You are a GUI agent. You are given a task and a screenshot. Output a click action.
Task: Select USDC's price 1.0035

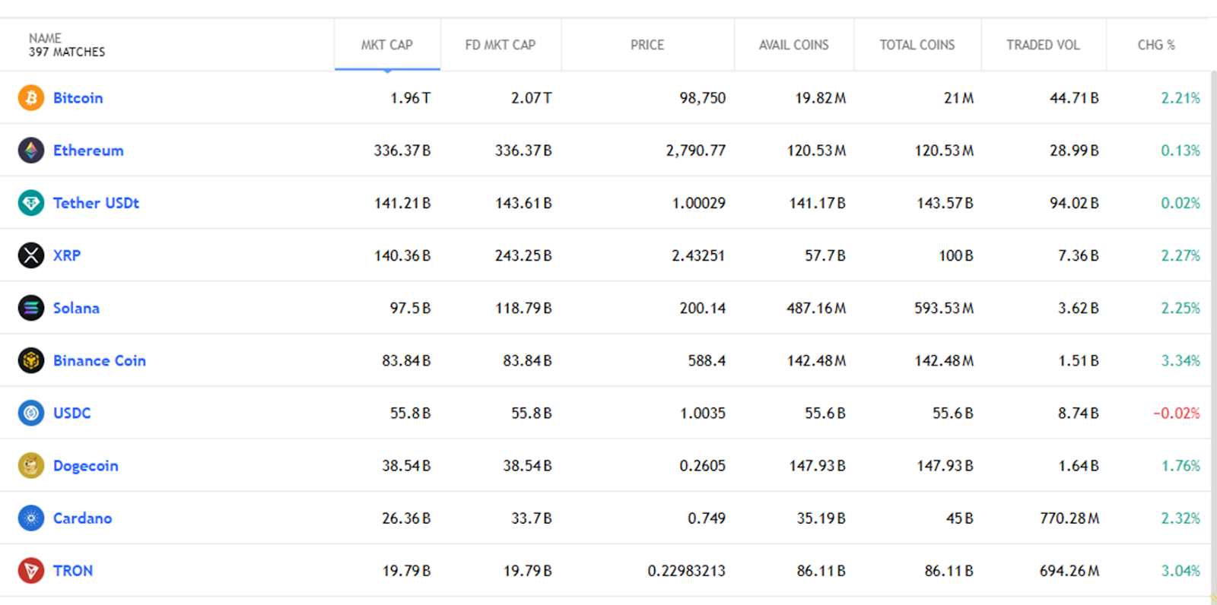(x=703, y=413)
